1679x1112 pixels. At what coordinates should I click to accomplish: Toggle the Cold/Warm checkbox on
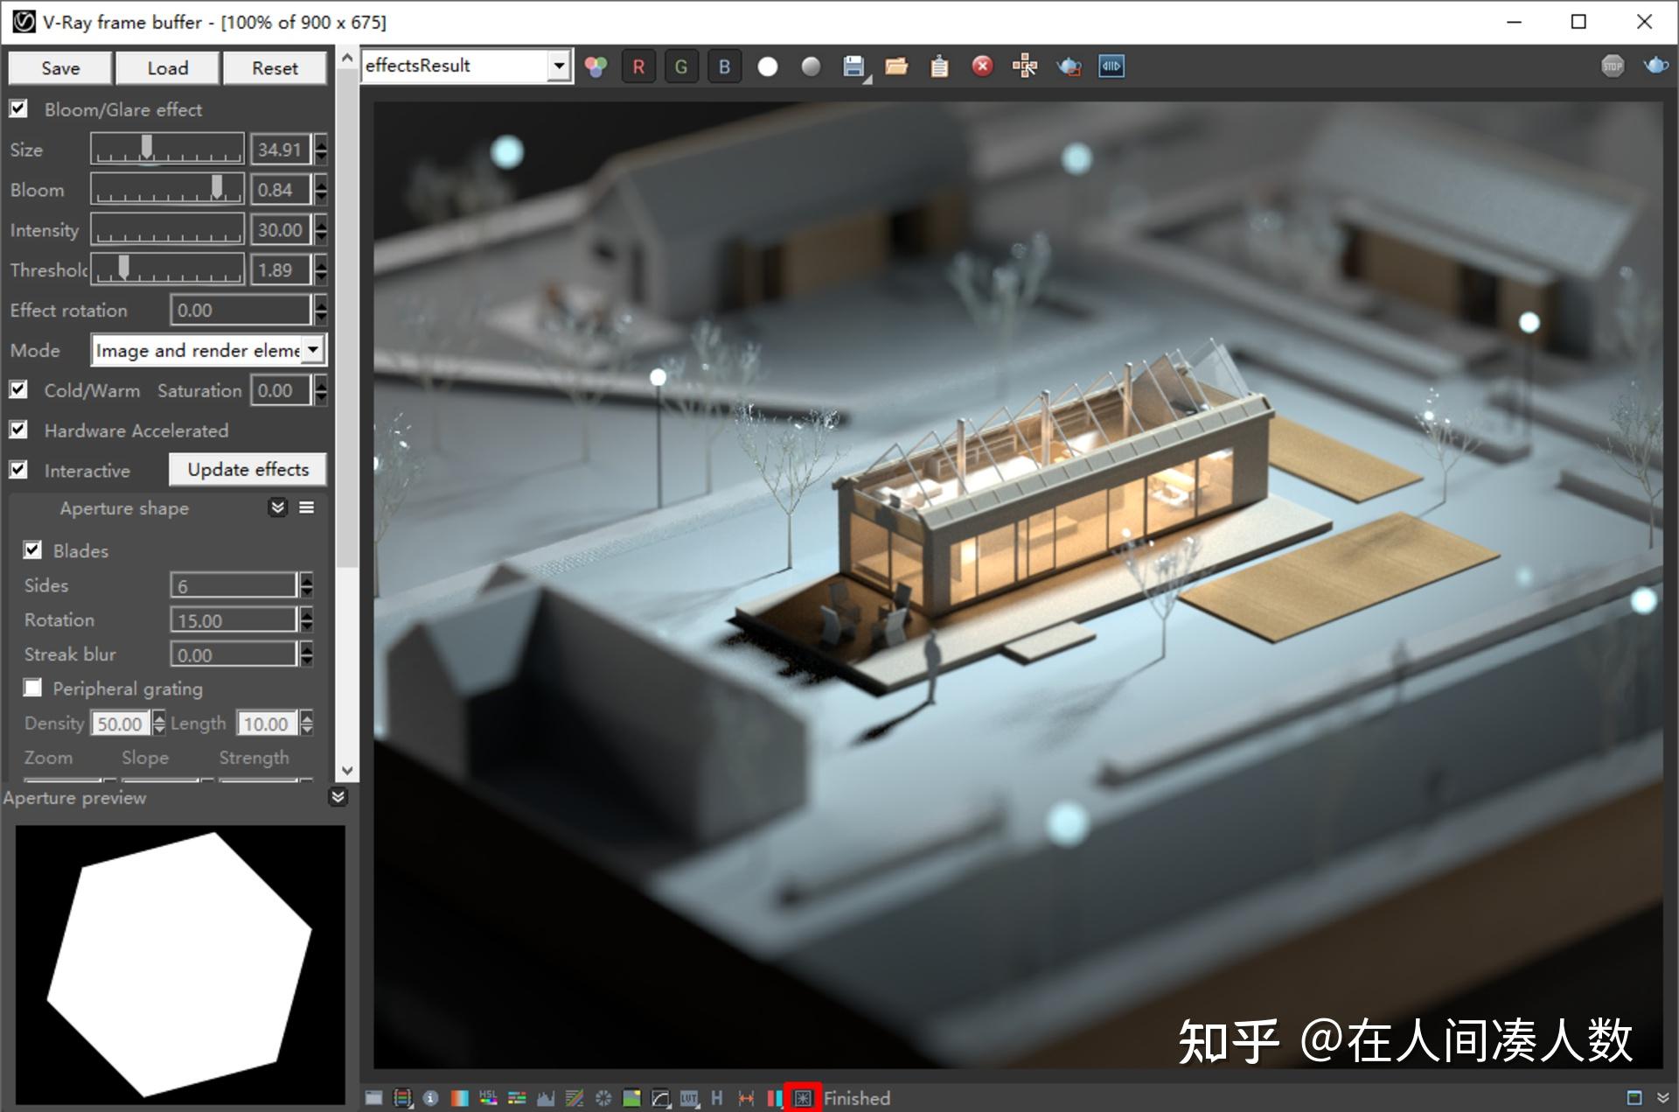[21, 389]
